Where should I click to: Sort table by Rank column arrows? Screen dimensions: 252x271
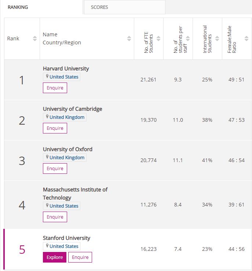click(35, 39)
